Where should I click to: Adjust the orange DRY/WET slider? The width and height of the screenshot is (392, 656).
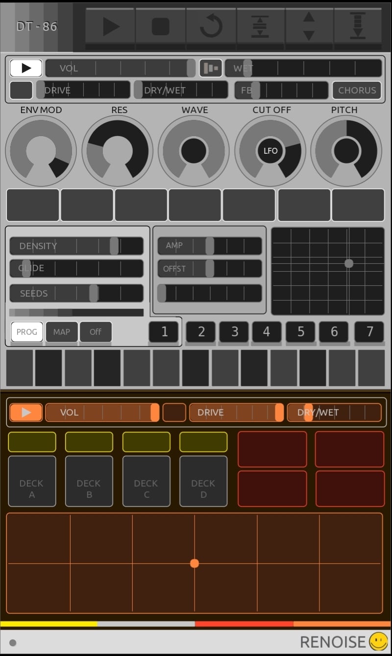pos(334,412)
